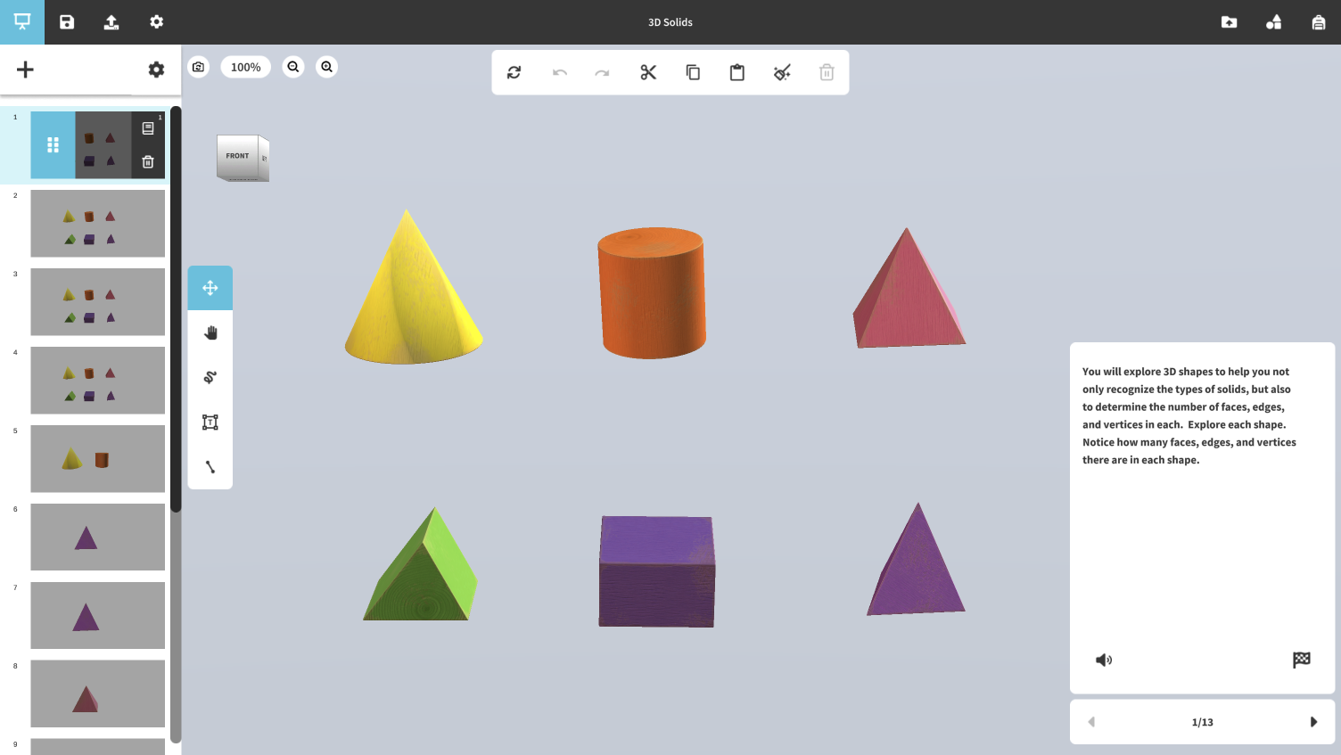Click the upload/export icon

click(x=111, y=21)
